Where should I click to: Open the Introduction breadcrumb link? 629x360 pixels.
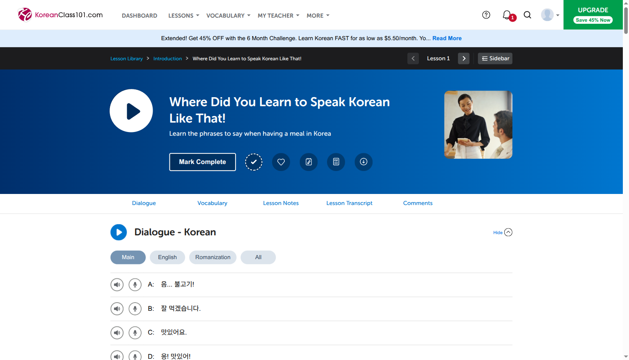(167, 59)
